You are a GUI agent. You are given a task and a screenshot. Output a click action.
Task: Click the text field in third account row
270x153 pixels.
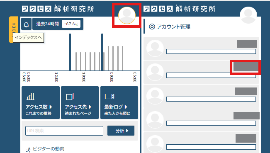tap(211, 99)
